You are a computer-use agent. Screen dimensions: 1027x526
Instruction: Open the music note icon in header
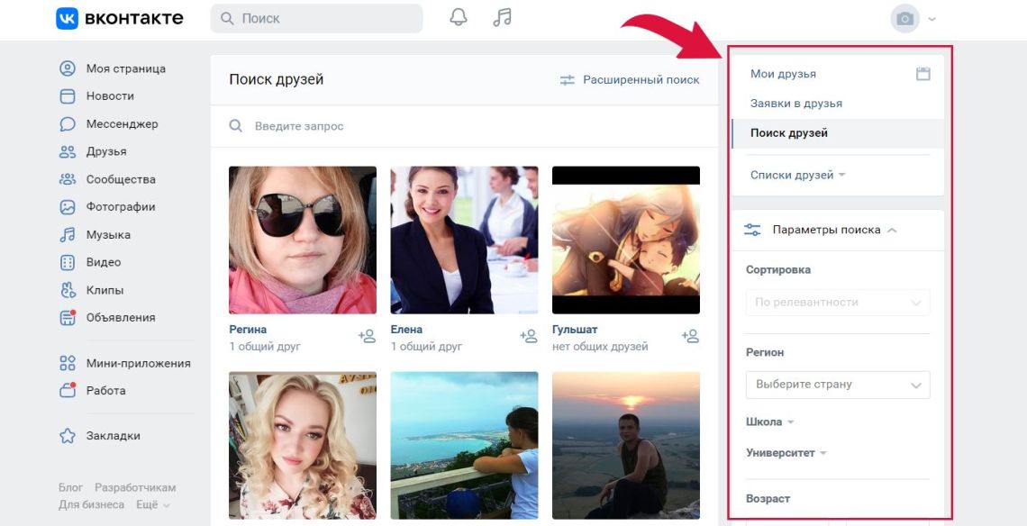pos(503,18)
